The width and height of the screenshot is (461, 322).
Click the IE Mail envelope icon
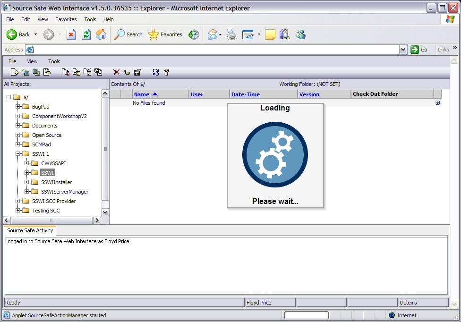(x=212, y=34)
